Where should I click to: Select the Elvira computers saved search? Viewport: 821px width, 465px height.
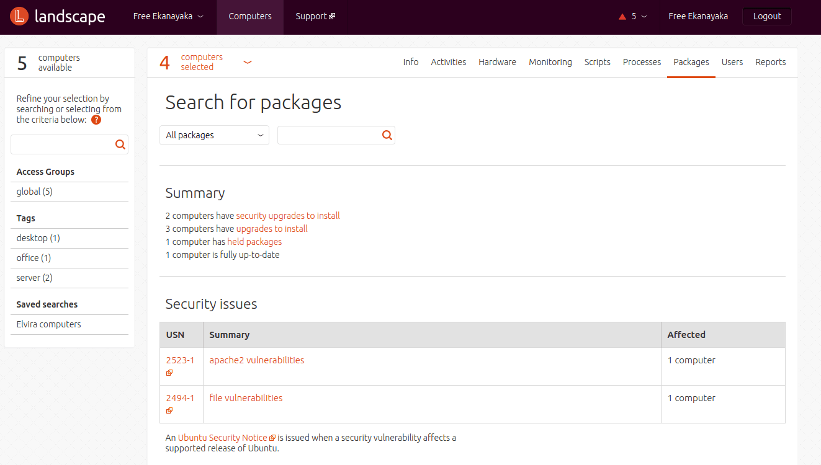pyautogui.click(x=48, y=324)
